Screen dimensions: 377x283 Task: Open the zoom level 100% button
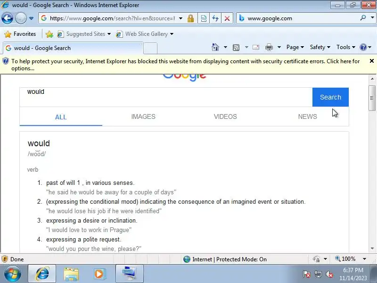(345, 259)
